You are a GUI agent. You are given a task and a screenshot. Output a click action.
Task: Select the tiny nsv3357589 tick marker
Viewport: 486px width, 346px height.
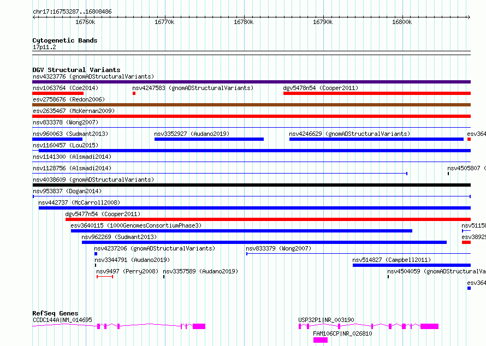coord(164,277)
